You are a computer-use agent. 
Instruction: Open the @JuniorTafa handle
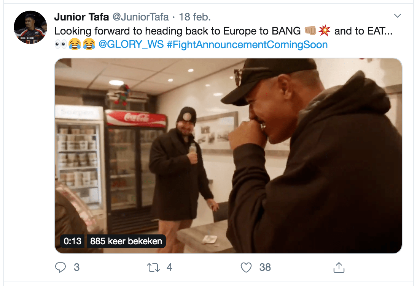tap(141, 17)
